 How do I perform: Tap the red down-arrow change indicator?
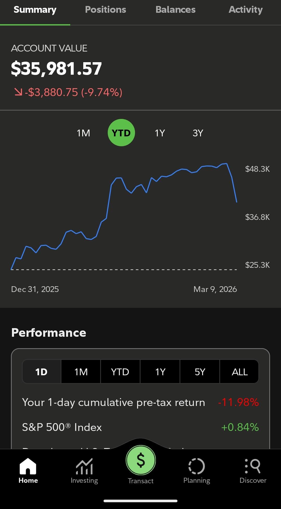pyautogui.click(x=18, y=92)
